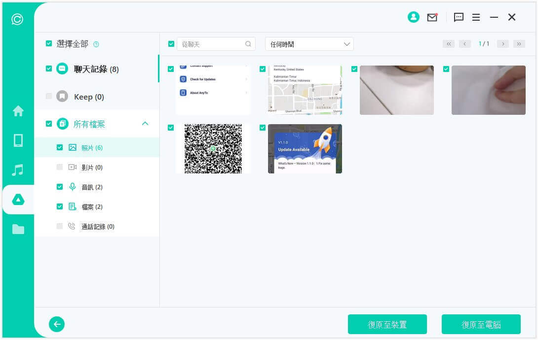Jump to the last page
This screenshot has height=340, width=538.
[x=519, y=44]
